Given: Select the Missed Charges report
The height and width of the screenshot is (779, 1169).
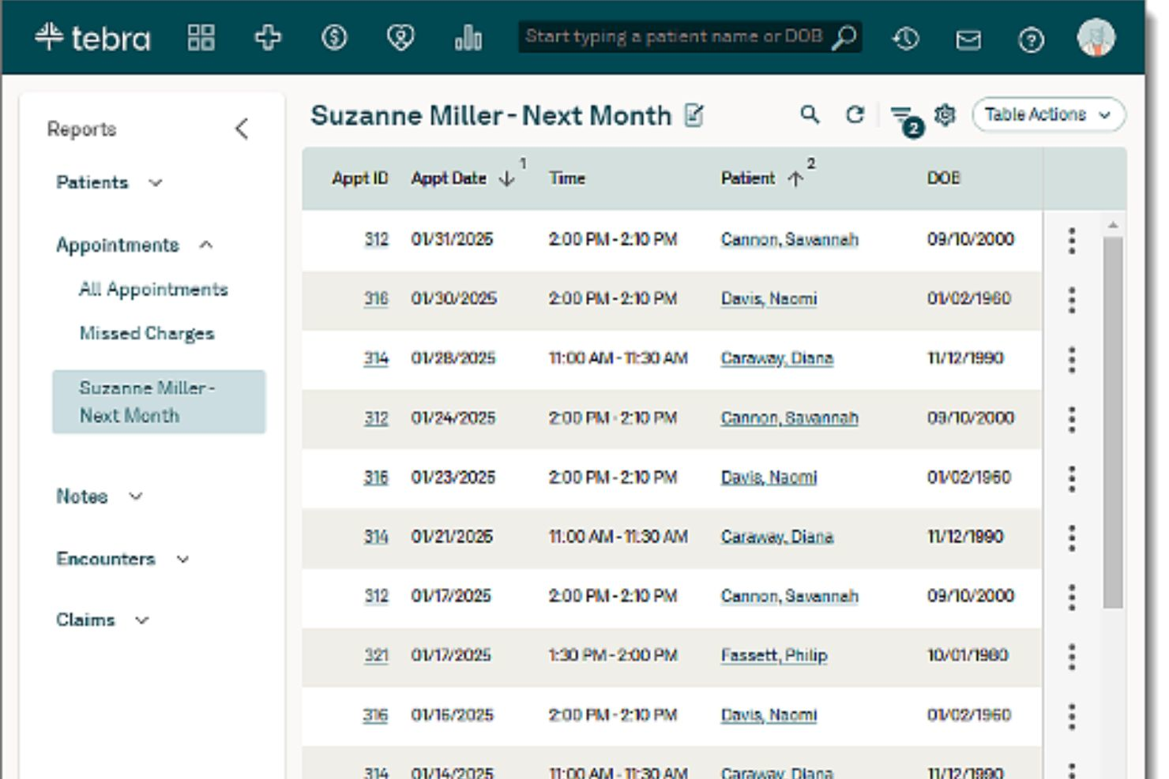Looking at the screenshot, I should click(147, 334).
